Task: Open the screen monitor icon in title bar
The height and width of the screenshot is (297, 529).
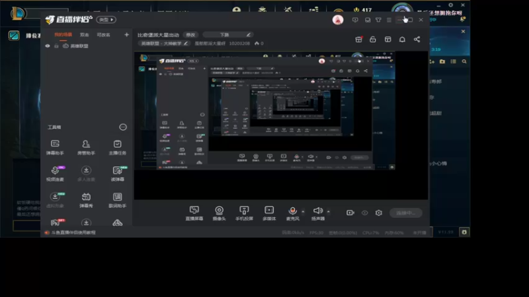Action: click(355, 20)
